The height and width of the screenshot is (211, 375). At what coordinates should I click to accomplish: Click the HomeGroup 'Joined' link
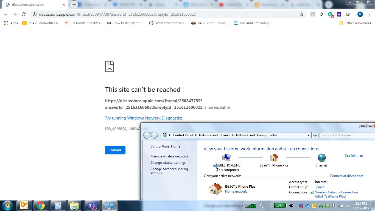tap(320, 187)
